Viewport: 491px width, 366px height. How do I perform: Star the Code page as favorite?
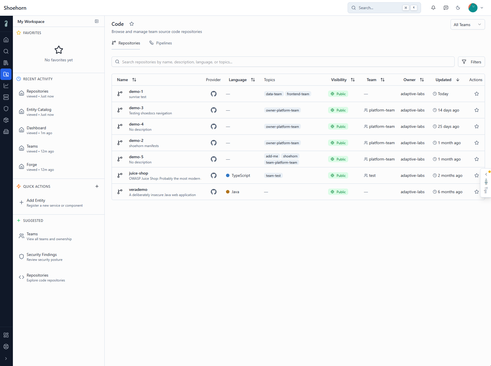pyautogui.click(x=132, y=24)
